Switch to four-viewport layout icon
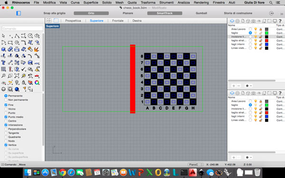Viewport: 285px width, 178px height. (49, 21)
